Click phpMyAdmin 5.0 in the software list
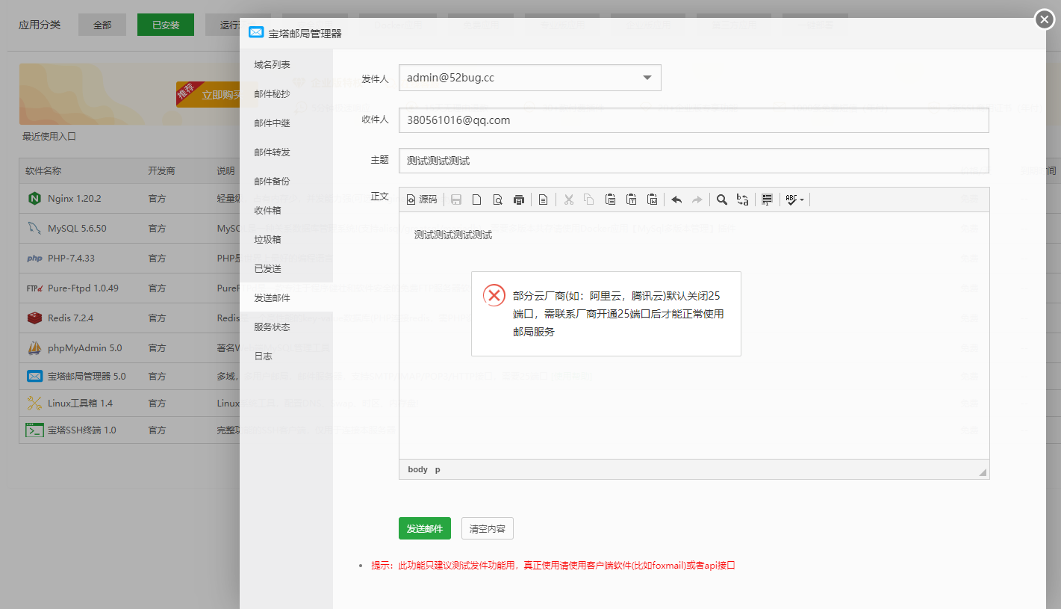 pos(85,348)
